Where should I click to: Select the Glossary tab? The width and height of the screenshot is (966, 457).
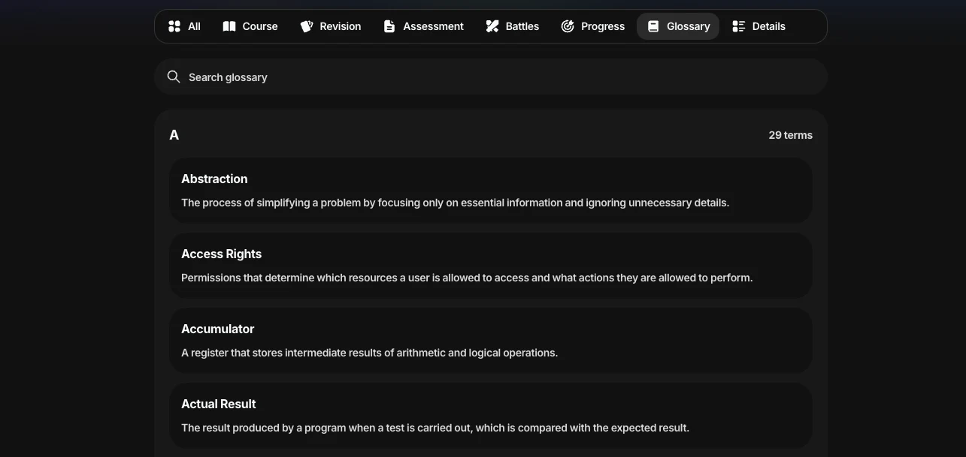pyautogui.click(x=678, y=26)
